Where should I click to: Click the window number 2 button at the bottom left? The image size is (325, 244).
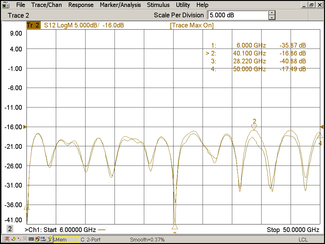(10, 229)
